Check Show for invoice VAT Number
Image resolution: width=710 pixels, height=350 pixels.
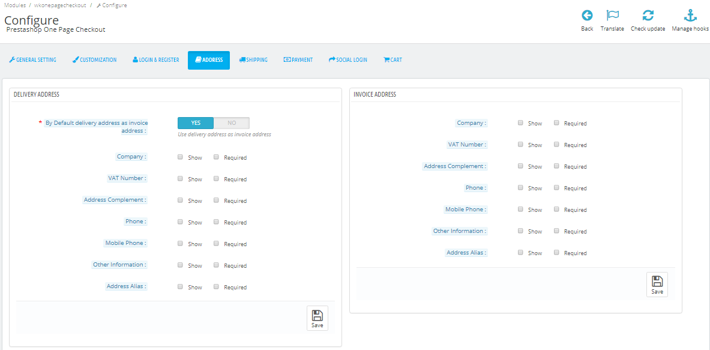520,145
